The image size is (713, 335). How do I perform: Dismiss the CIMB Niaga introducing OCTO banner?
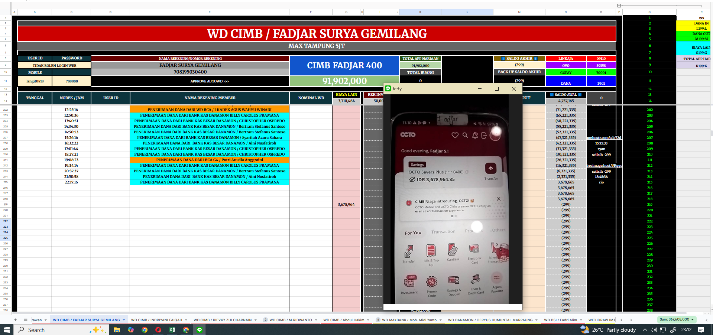pos(499,199)
